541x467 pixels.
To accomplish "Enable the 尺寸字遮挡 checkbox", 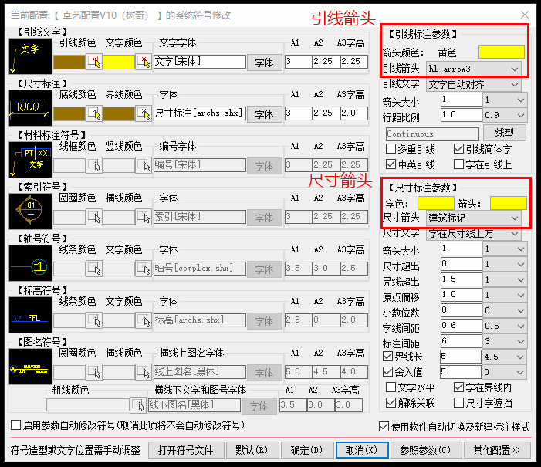I will point(459,403).
